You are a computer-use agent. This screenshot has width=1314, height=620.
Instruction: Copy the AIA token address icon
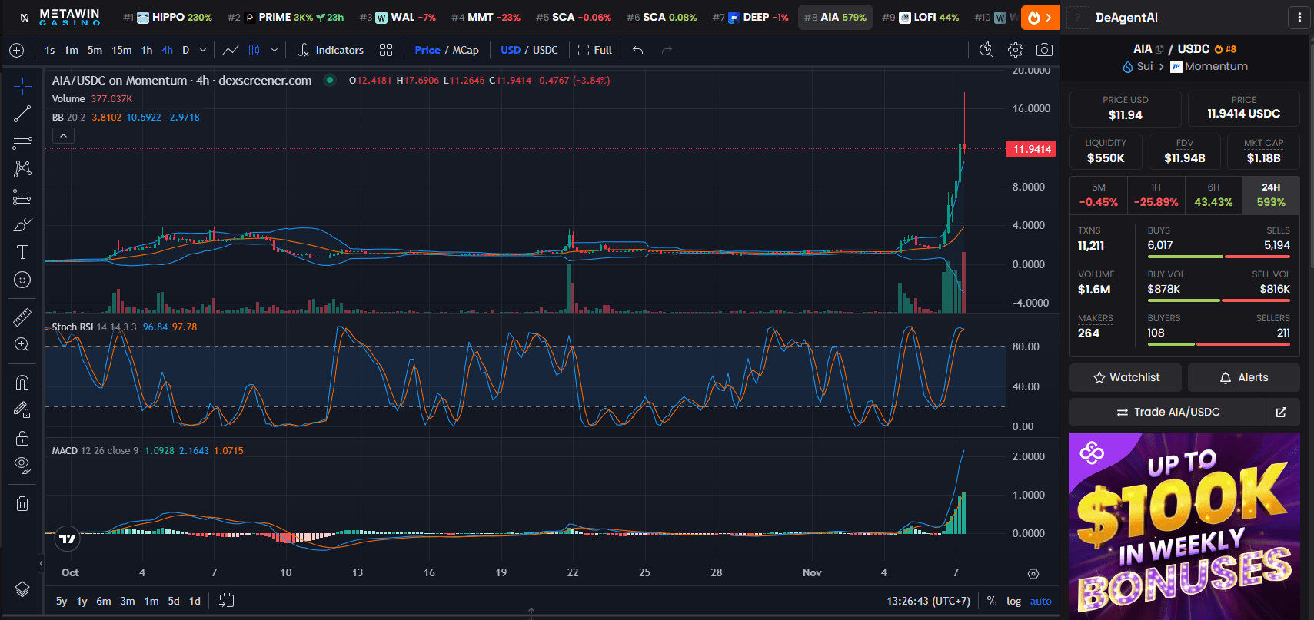[1159, 49]
